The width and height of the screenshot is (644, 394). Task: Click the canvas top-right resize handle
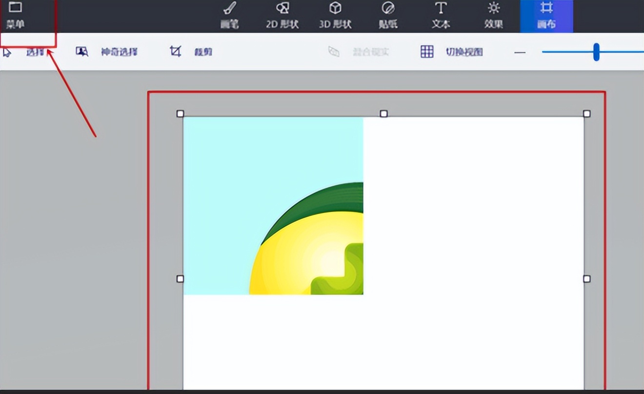click(587, 114)
